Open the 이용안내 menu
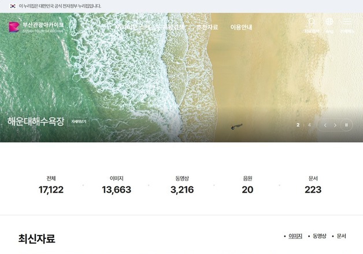363x254 pixels. tap(241, 27)
